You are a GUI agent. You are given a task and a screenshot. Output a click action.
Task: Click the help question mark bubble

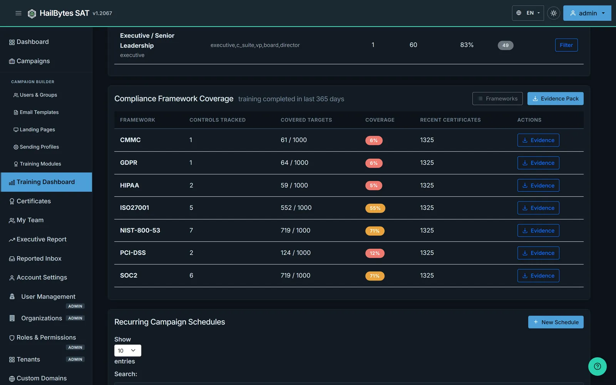pos(598,367)
